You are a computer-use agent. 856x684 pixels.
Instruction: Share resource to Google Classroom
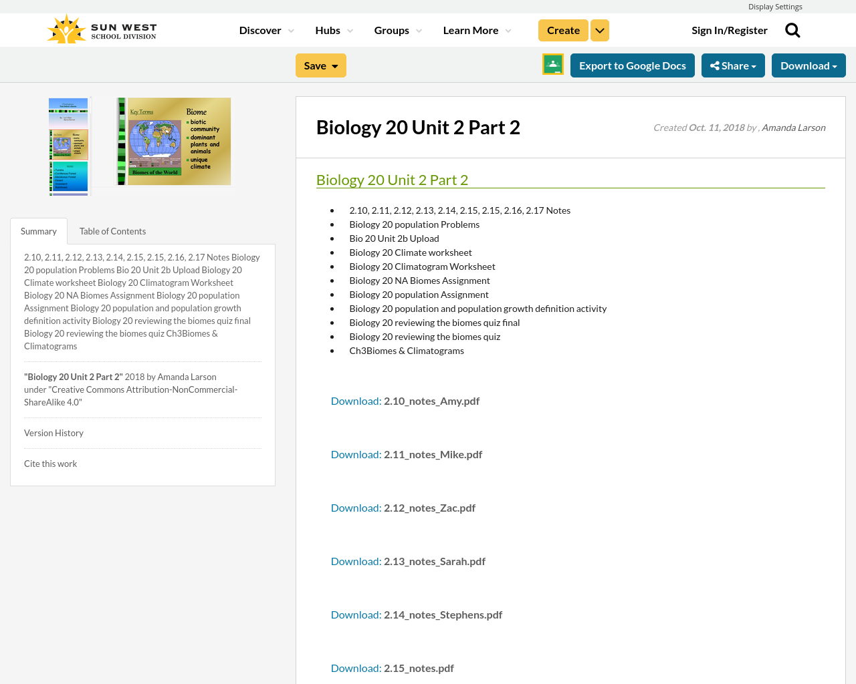coord(552,64)
